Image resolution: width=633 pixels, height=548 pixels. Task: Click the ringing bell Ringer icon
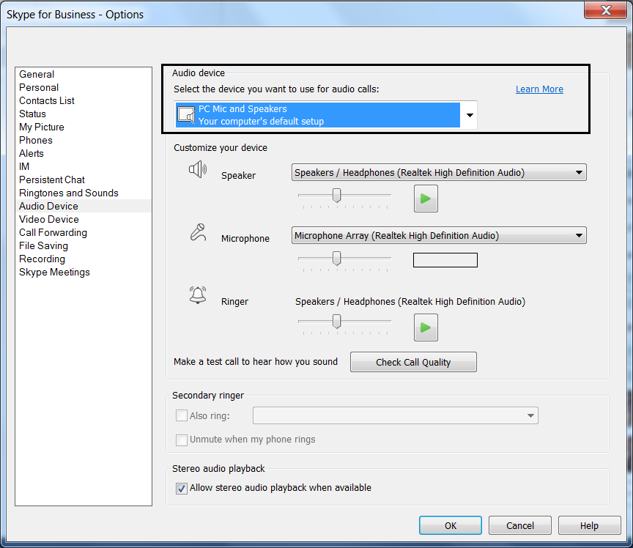pyautogui.click(x=198, y=295)
